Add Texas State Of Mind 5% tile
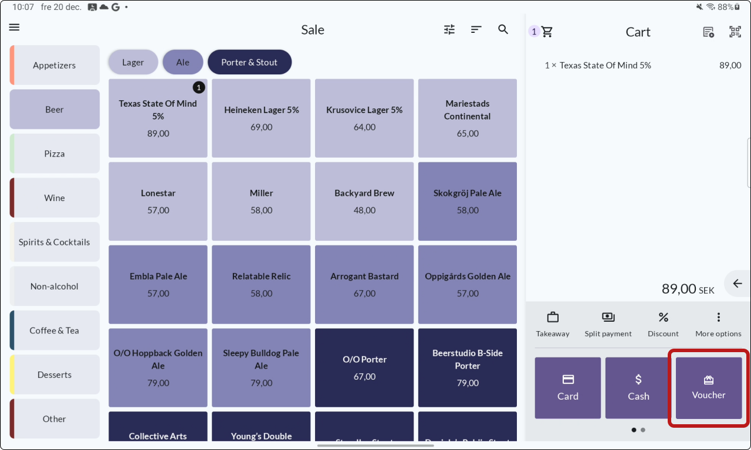 [158, 118]
